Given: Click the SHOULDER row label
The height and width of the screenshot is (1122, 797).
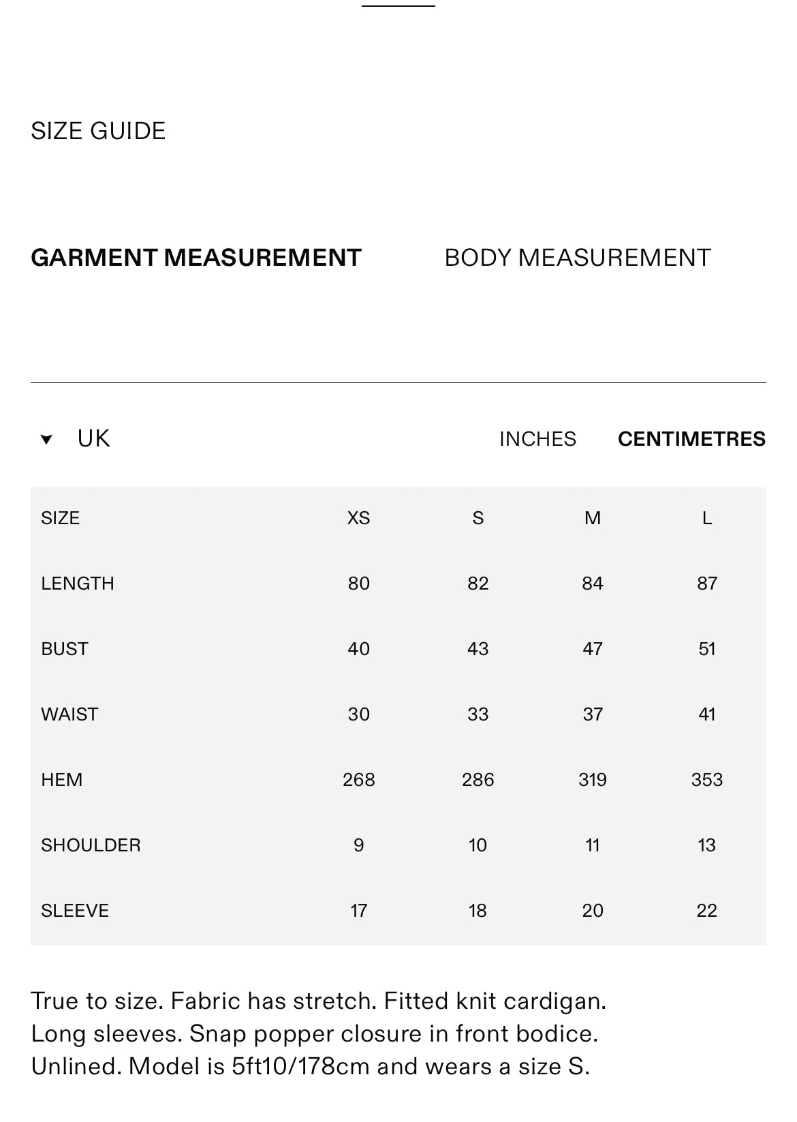Looking at the screenshot, I should (91, 845).
